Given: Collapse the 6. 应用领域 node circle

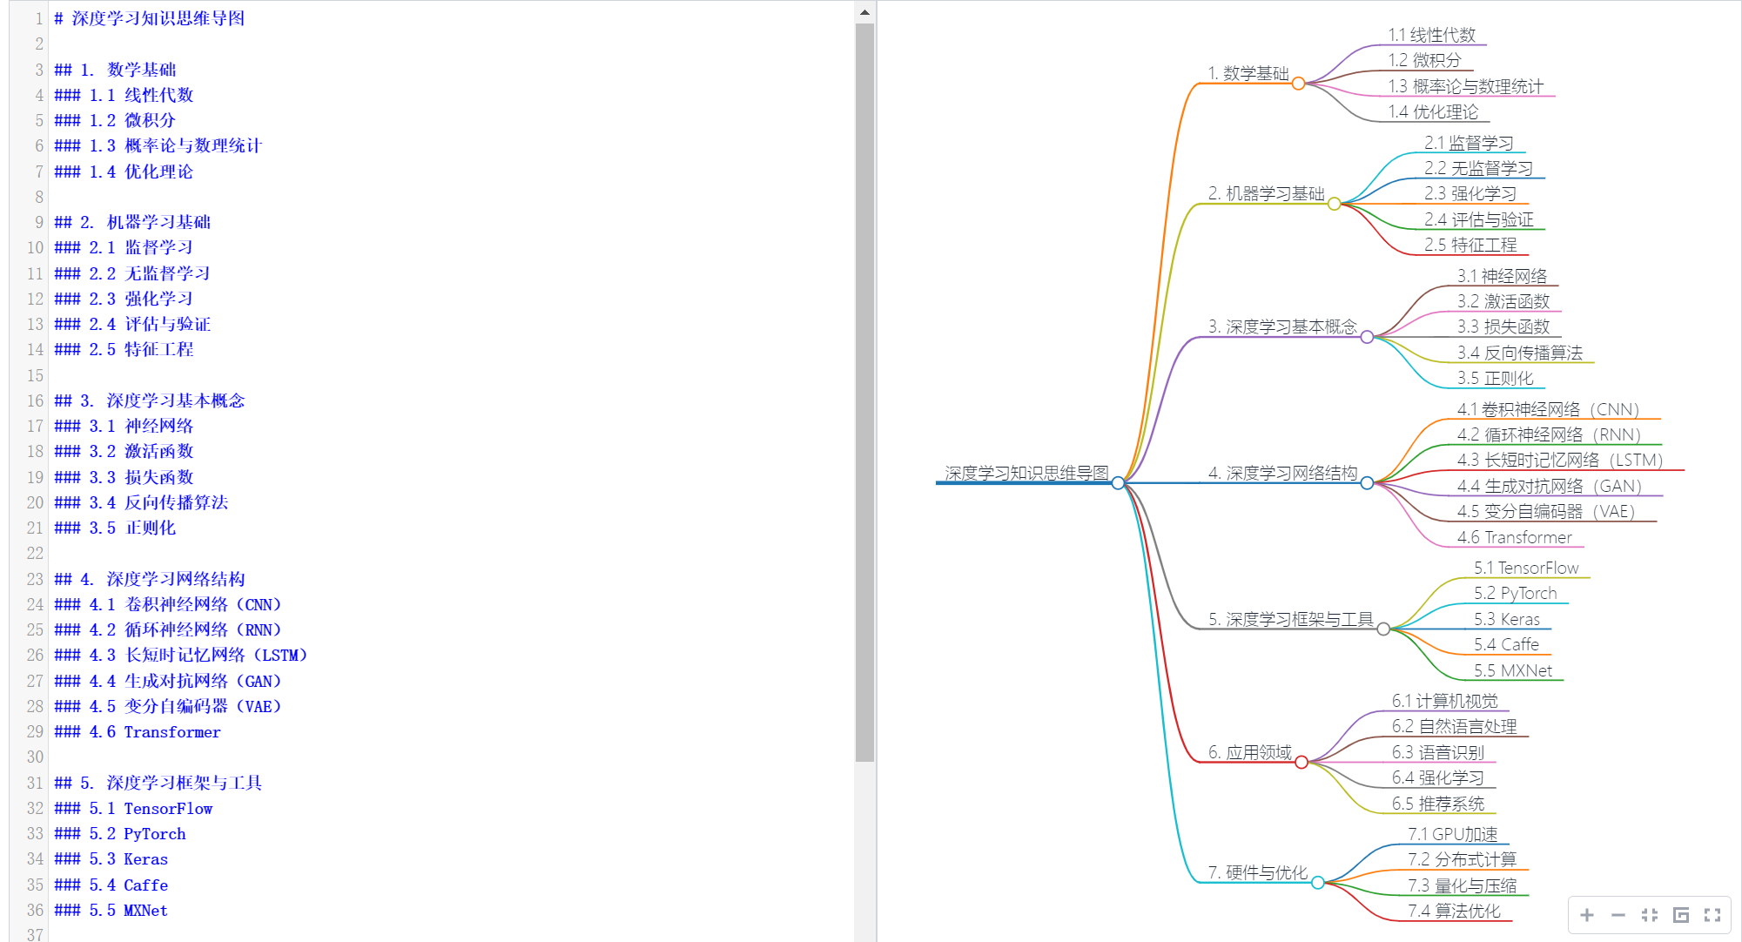Looking at the screenshot, I should pyautogui.click(x=1301, y=763).
